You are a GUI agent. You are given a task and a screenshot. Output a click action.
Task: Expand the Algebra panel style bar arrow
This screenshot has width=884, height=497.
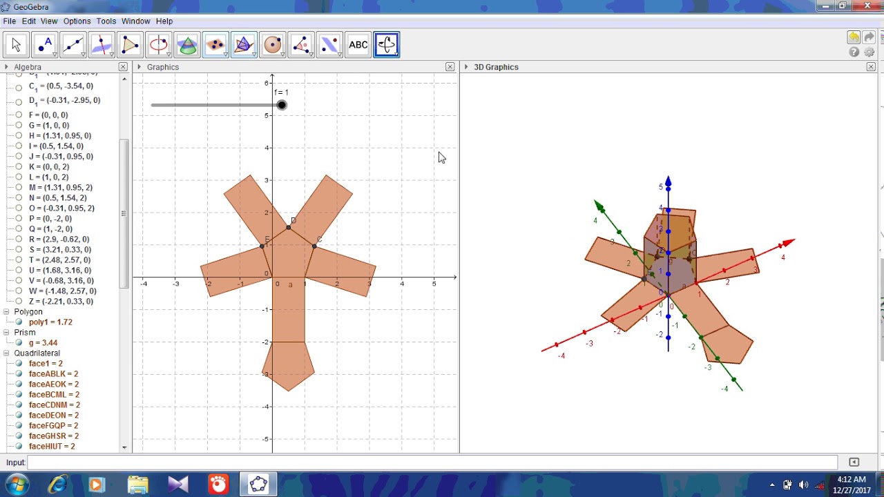coord(7,67)
